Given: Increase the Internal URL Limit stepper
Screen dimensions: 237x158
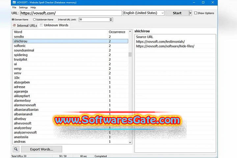Looking at the screenshot, I should tap(111, 18).
